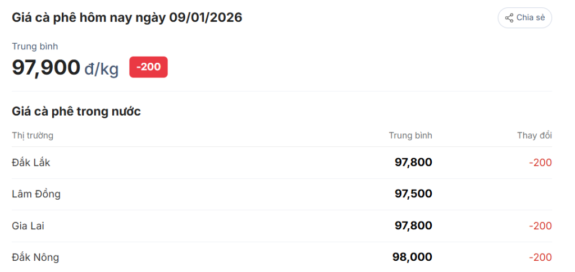Open the Đắk Nông market entry
The width and height of the screenshot is (575, 272).
click(35, 257)
